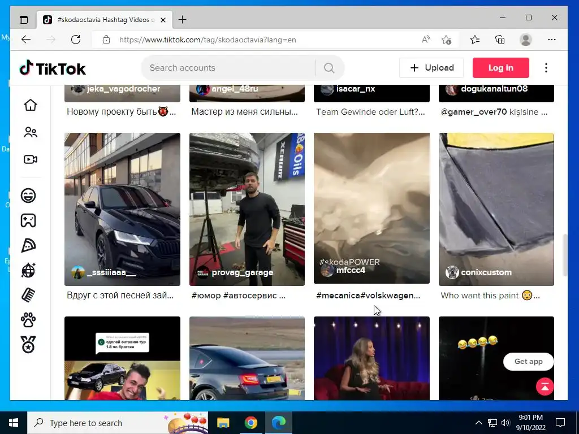Image resolution: width=579 pixels, height=434 pixels.
Task: Open the mfccc4 #skodaPOWER video thumbnail
Action: pos(371,209)
